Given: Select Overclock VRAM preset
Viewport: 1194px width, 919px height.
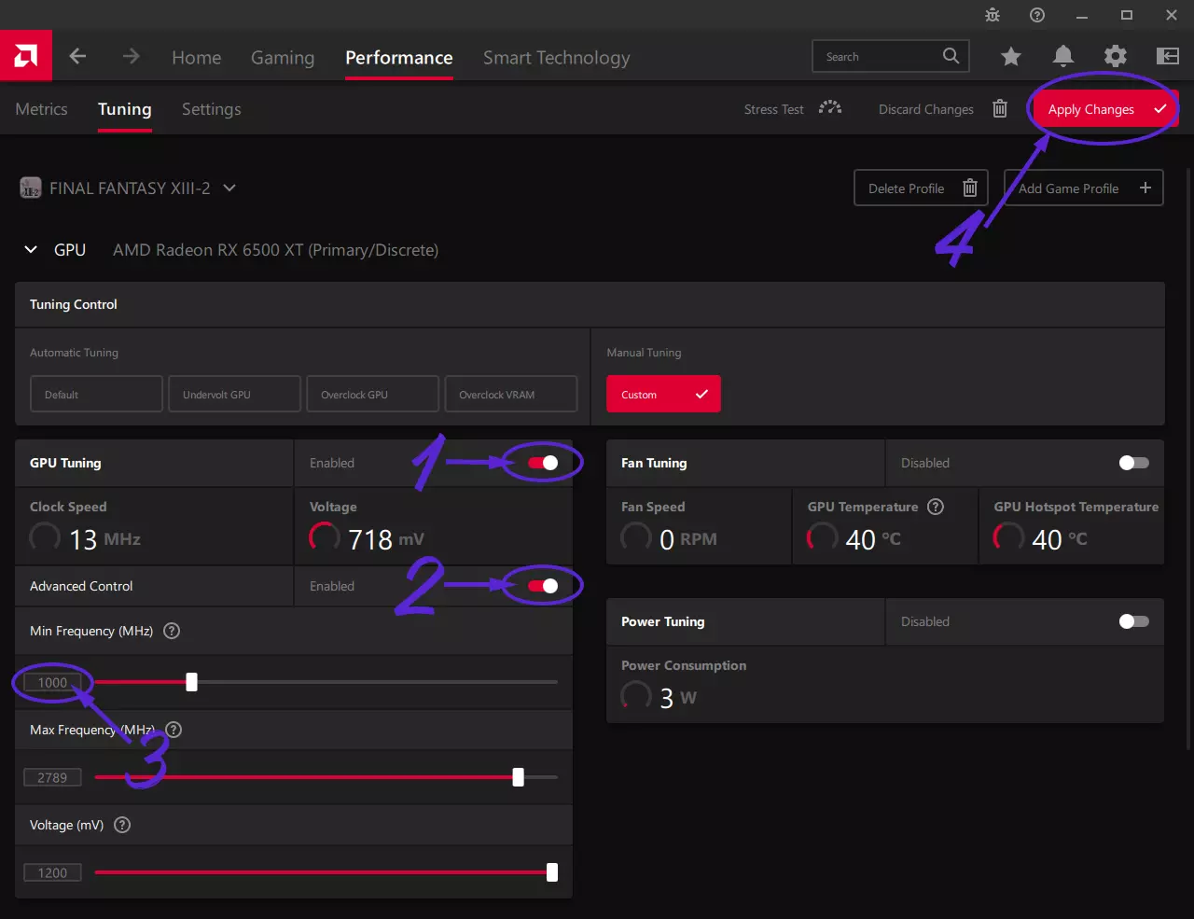Looking at the screenshot, I should [x=511, y=394].
